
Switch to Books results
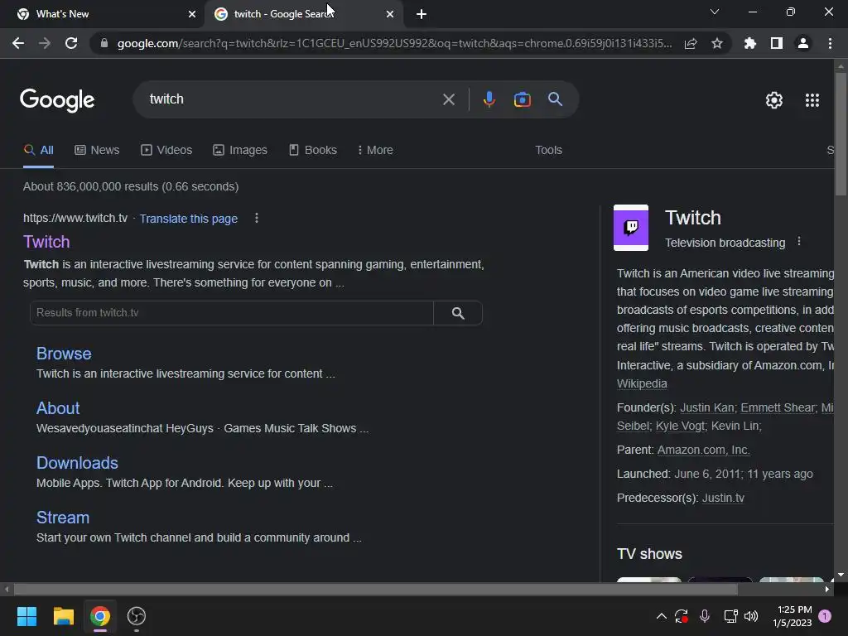312,150
